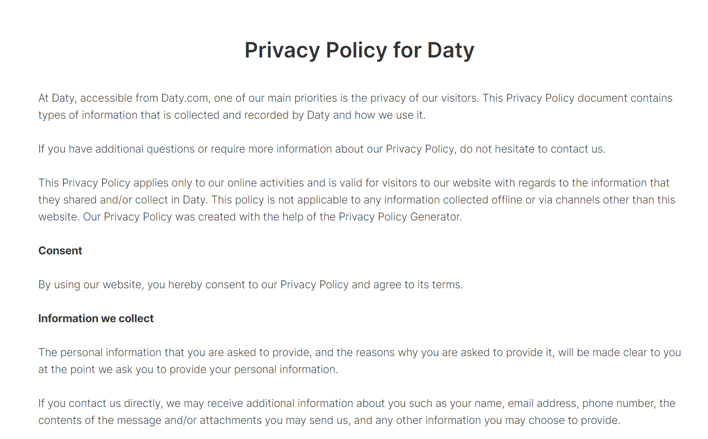Click the paragraph starting "At Daty, accessible"
The image size is (708, 439).
click(355, 106)
